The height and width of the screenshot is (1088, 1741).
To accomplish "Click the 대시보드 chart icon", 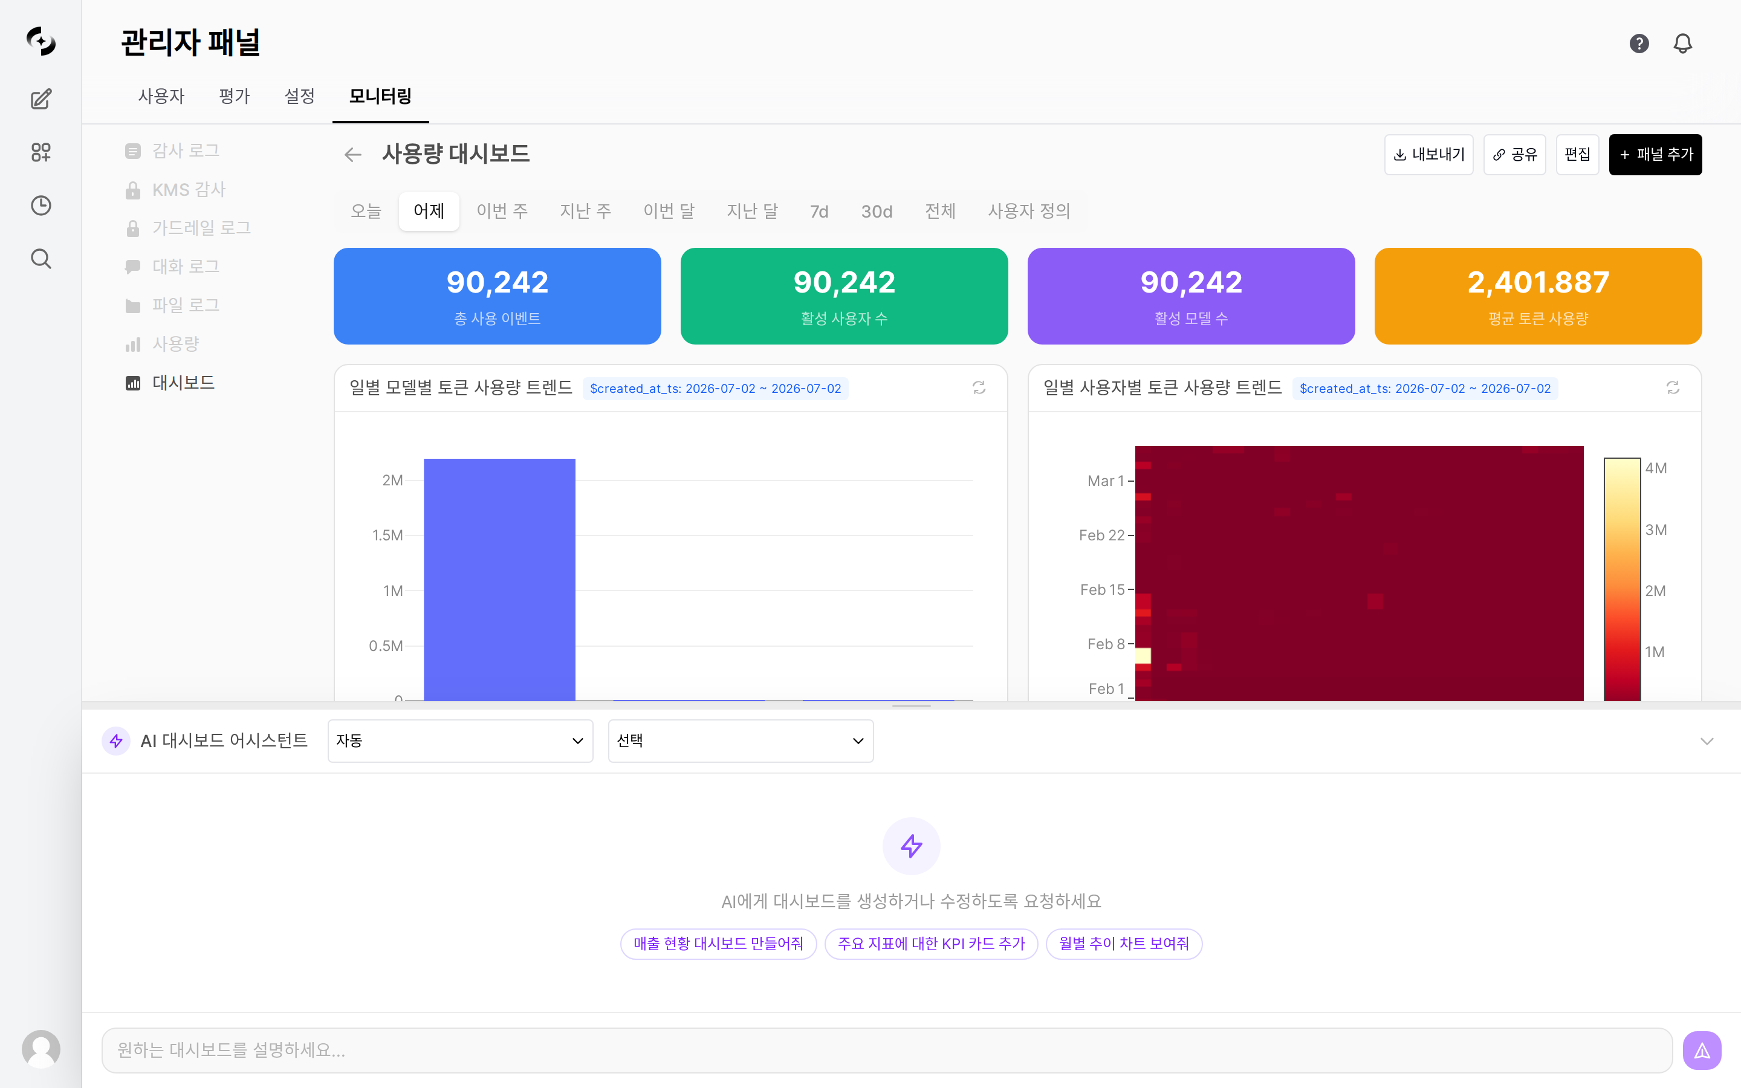I will click(132, 383).
